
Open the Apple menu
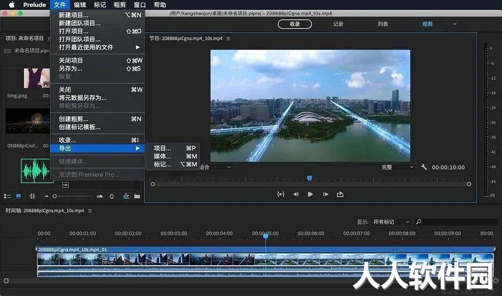[x=12, y=4]
